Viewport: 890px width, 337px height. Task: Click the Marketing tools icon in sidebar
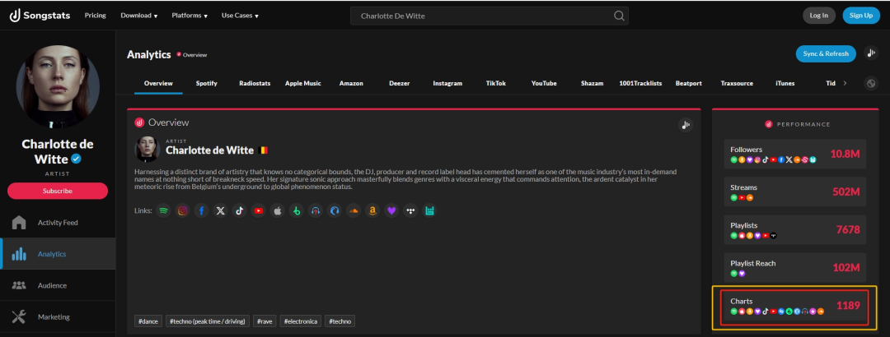(19, 317)
